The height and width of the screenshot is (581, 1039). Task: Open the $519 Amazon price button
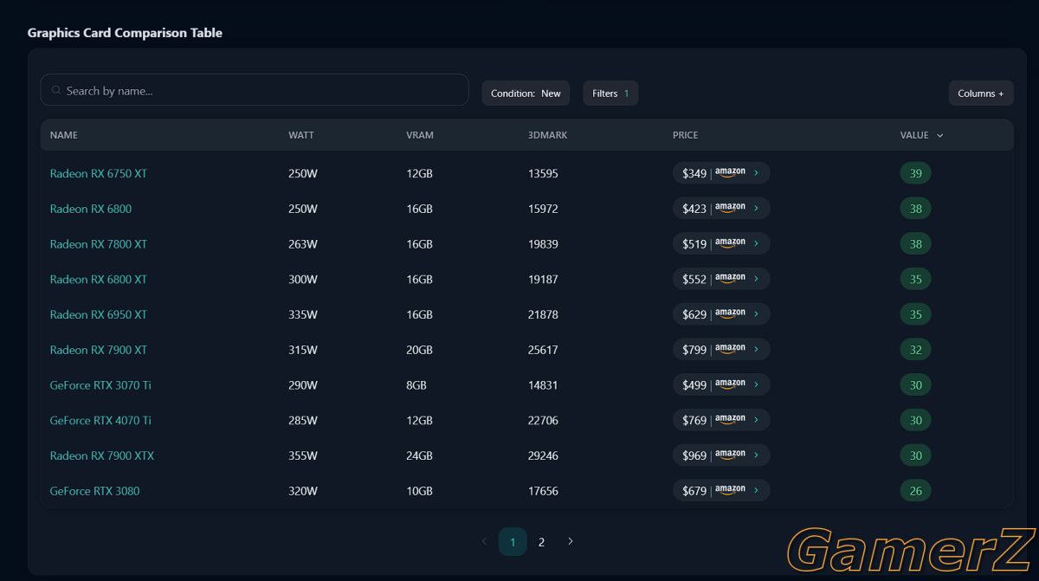(721, 244)
